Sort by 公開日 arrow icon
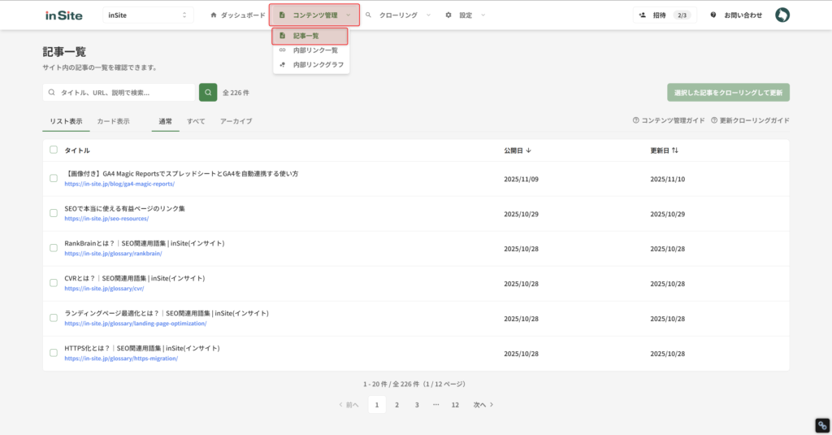The height and width of the screenshot is (435, 832). 528,150
